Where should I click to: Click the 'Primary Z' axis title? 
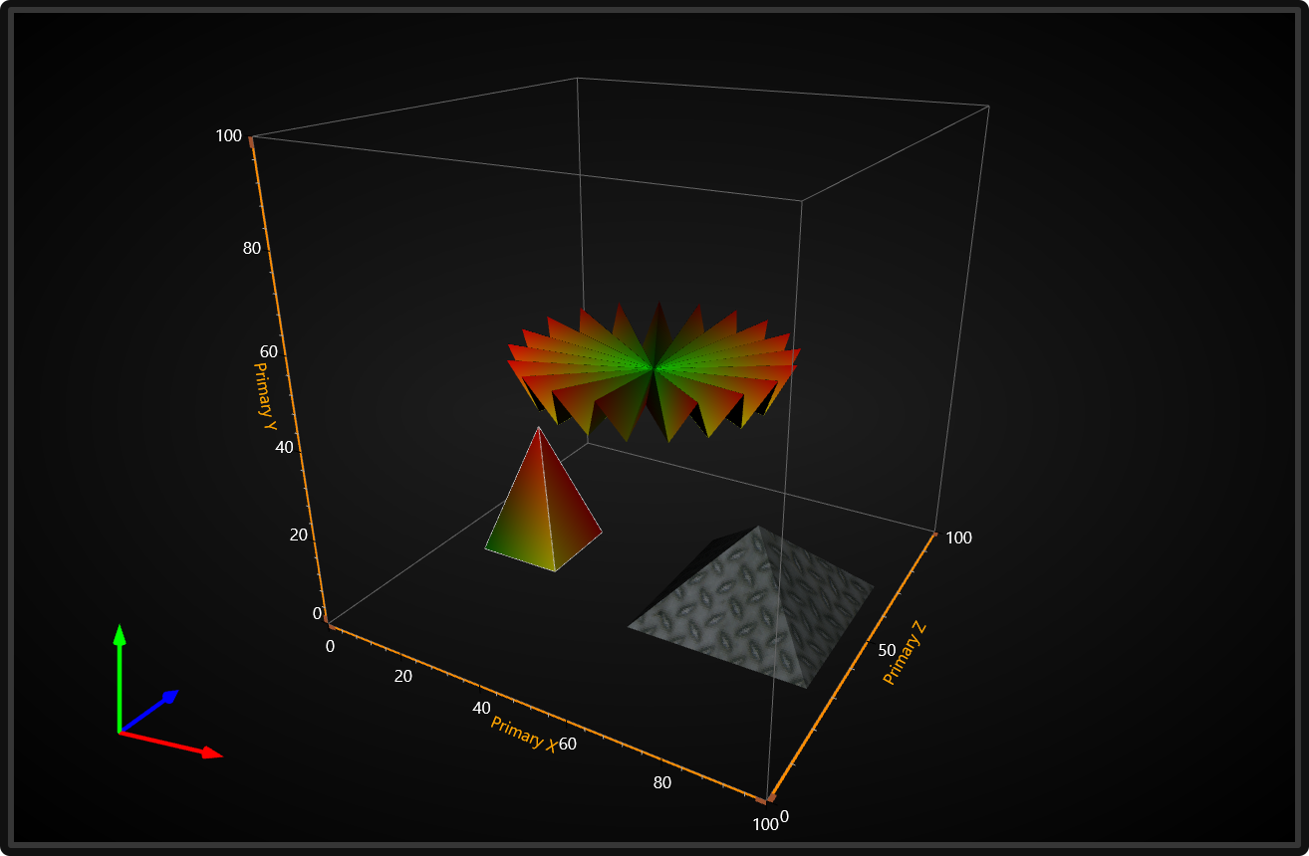pos(906,653)
